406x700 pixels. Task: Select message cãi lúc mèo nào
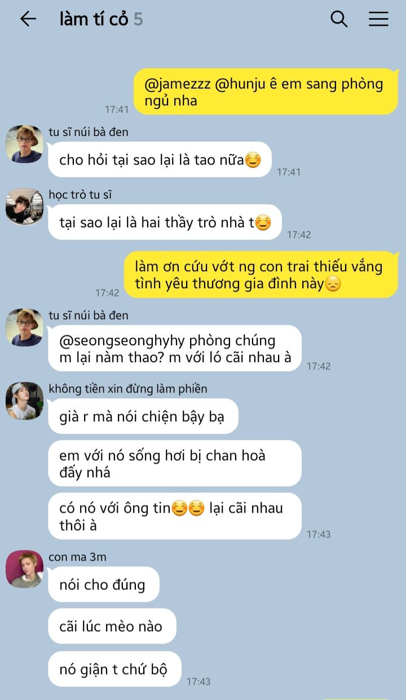[112, 626]
